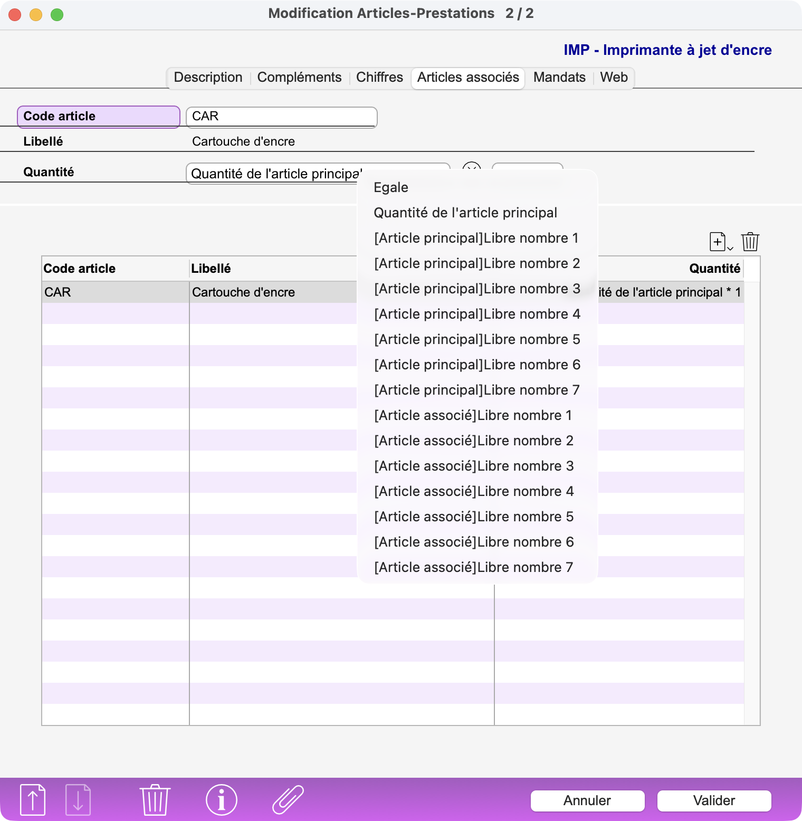Click the Annuler button

(587, 800)
